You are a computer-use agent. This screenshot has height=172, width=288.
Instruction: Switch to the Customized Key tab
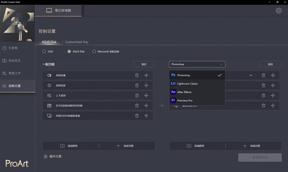coord(76,42)
